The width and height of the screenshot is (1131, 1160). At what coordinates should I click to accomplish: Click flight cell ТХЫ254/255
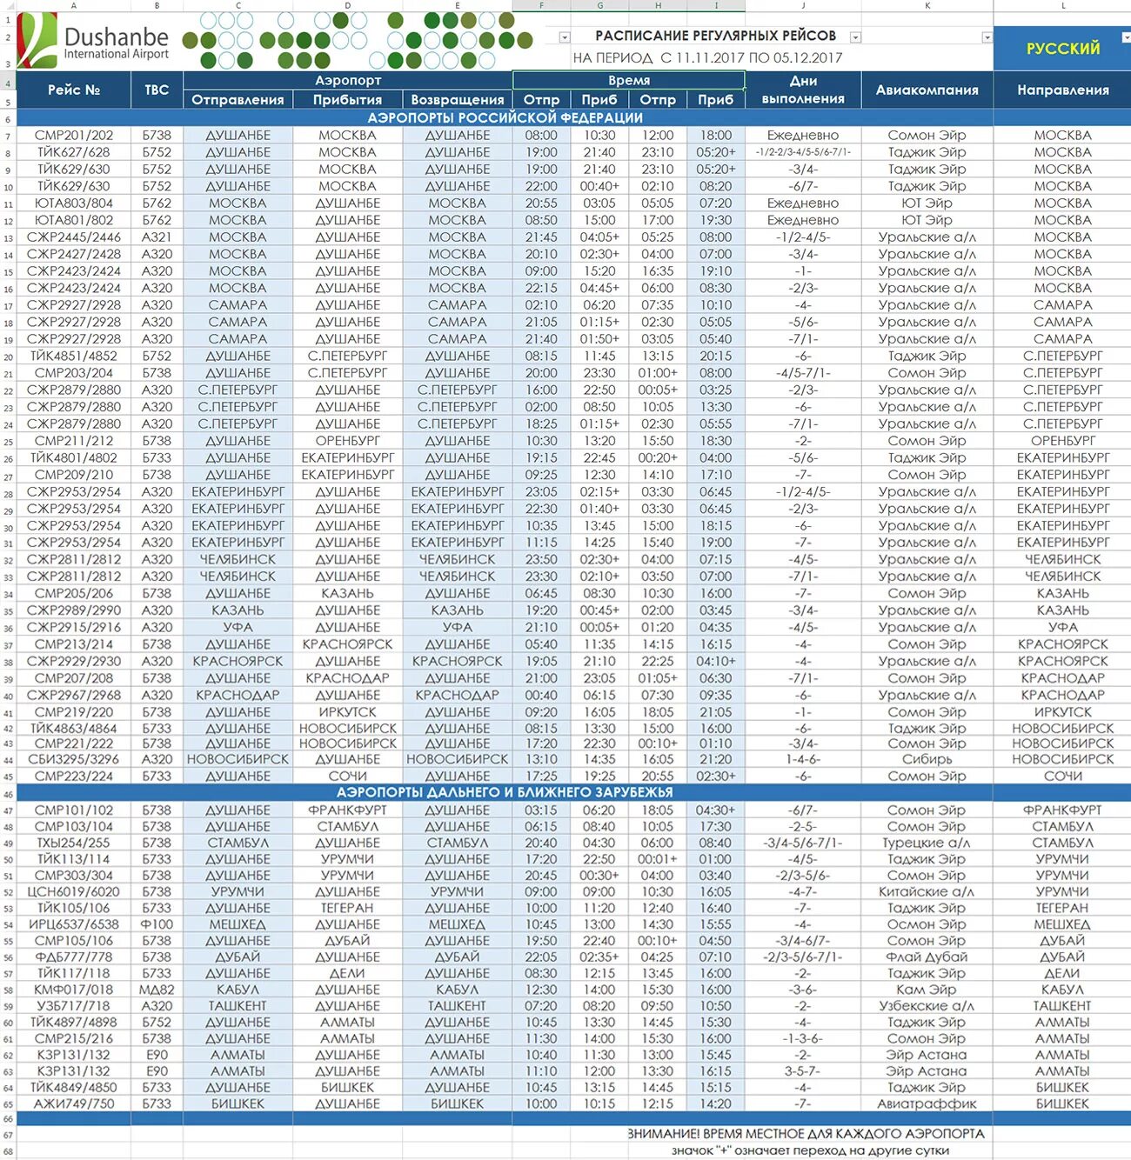click(74, 843)
